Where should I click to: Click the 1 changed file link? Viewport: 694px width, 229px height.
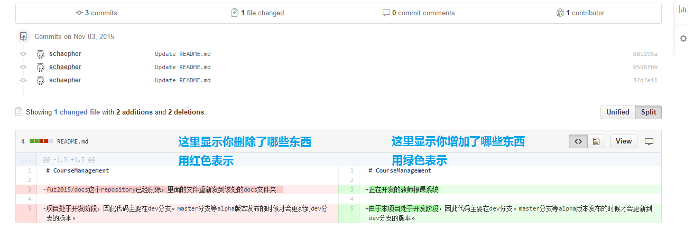click(x=77, y=112)
